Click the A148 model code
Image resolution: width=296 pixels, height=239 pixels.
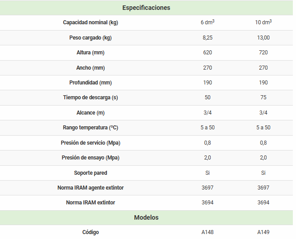pyautogui.click(x=208, y=232)
